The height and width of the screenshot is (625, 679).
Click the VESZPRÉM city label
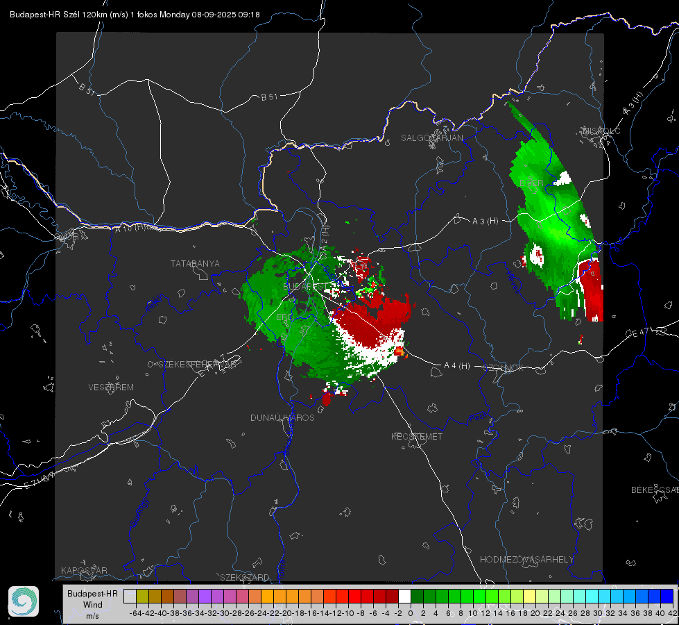click(x=111, y=387)
